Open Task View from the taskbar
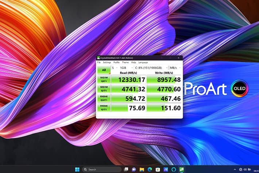The width and height of the screenshot is (259, 173). pyautogui.click(x=126, y=169)
